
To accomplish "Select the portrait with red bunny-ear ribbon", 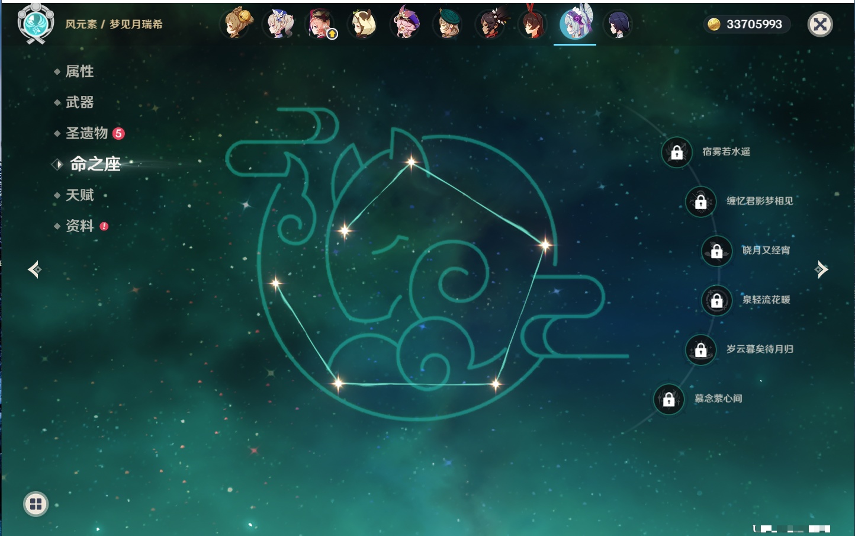I will coord(533,24).
